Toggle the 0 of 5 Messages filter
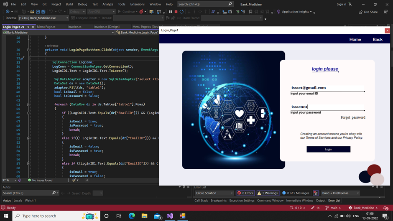The width and height of the screenshot is (393, 221). (x=296, y=193)
